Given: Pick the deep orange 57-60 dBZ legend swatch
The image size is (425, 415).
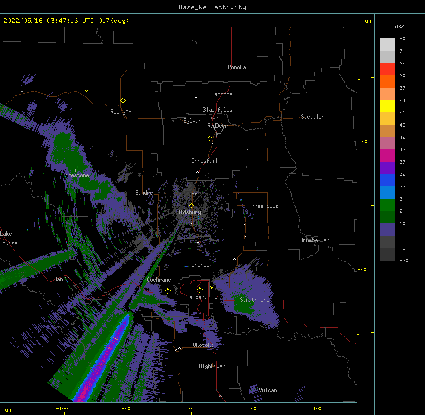Looking at the screenshot, I should (x=388, y=81).
